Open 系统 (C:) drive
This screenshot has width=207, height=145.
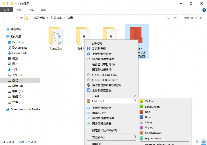pos(18,75)
